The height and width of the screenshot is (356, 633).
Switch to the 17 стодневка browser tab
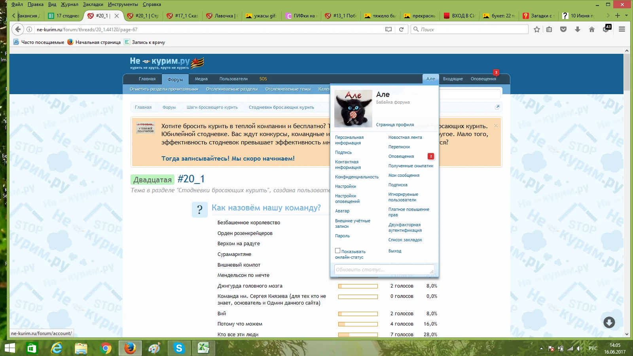pos(64,16)
